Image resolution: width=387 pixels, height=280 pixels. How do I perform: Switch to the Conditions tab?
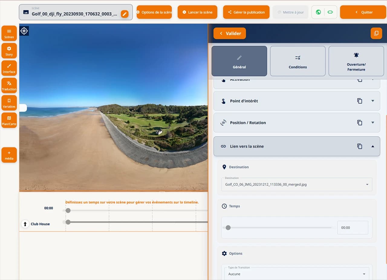click(298, 61)
